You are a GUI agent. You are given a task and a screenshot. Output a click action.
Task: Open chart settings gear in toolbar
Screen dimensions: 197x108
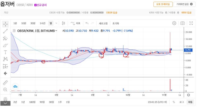(174, 23)
